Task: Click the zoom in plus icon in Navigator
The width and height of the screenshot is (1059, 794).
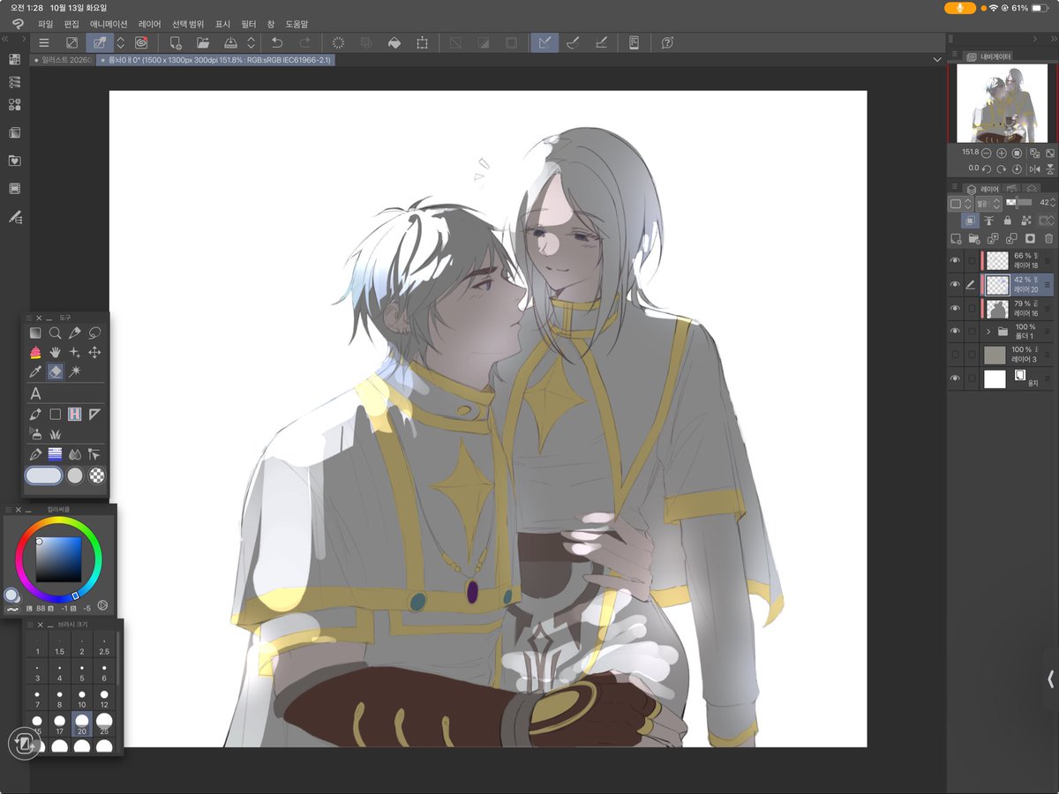Action: coord(1002,153)
